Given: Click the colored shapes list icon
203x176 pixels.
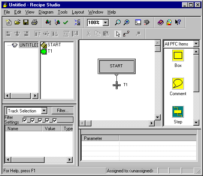Looking at the screenshot, I should [48, 22].
